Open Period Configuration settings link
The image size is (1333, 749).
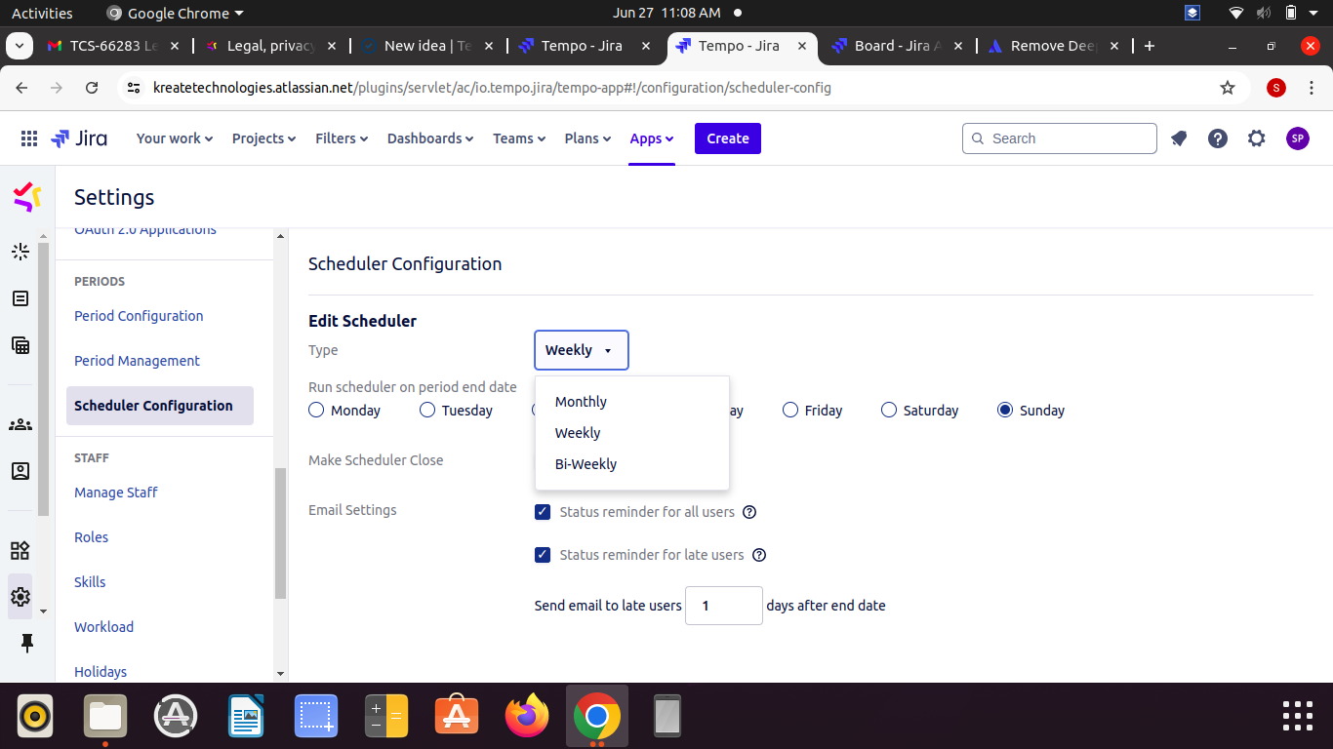(139, 316)
